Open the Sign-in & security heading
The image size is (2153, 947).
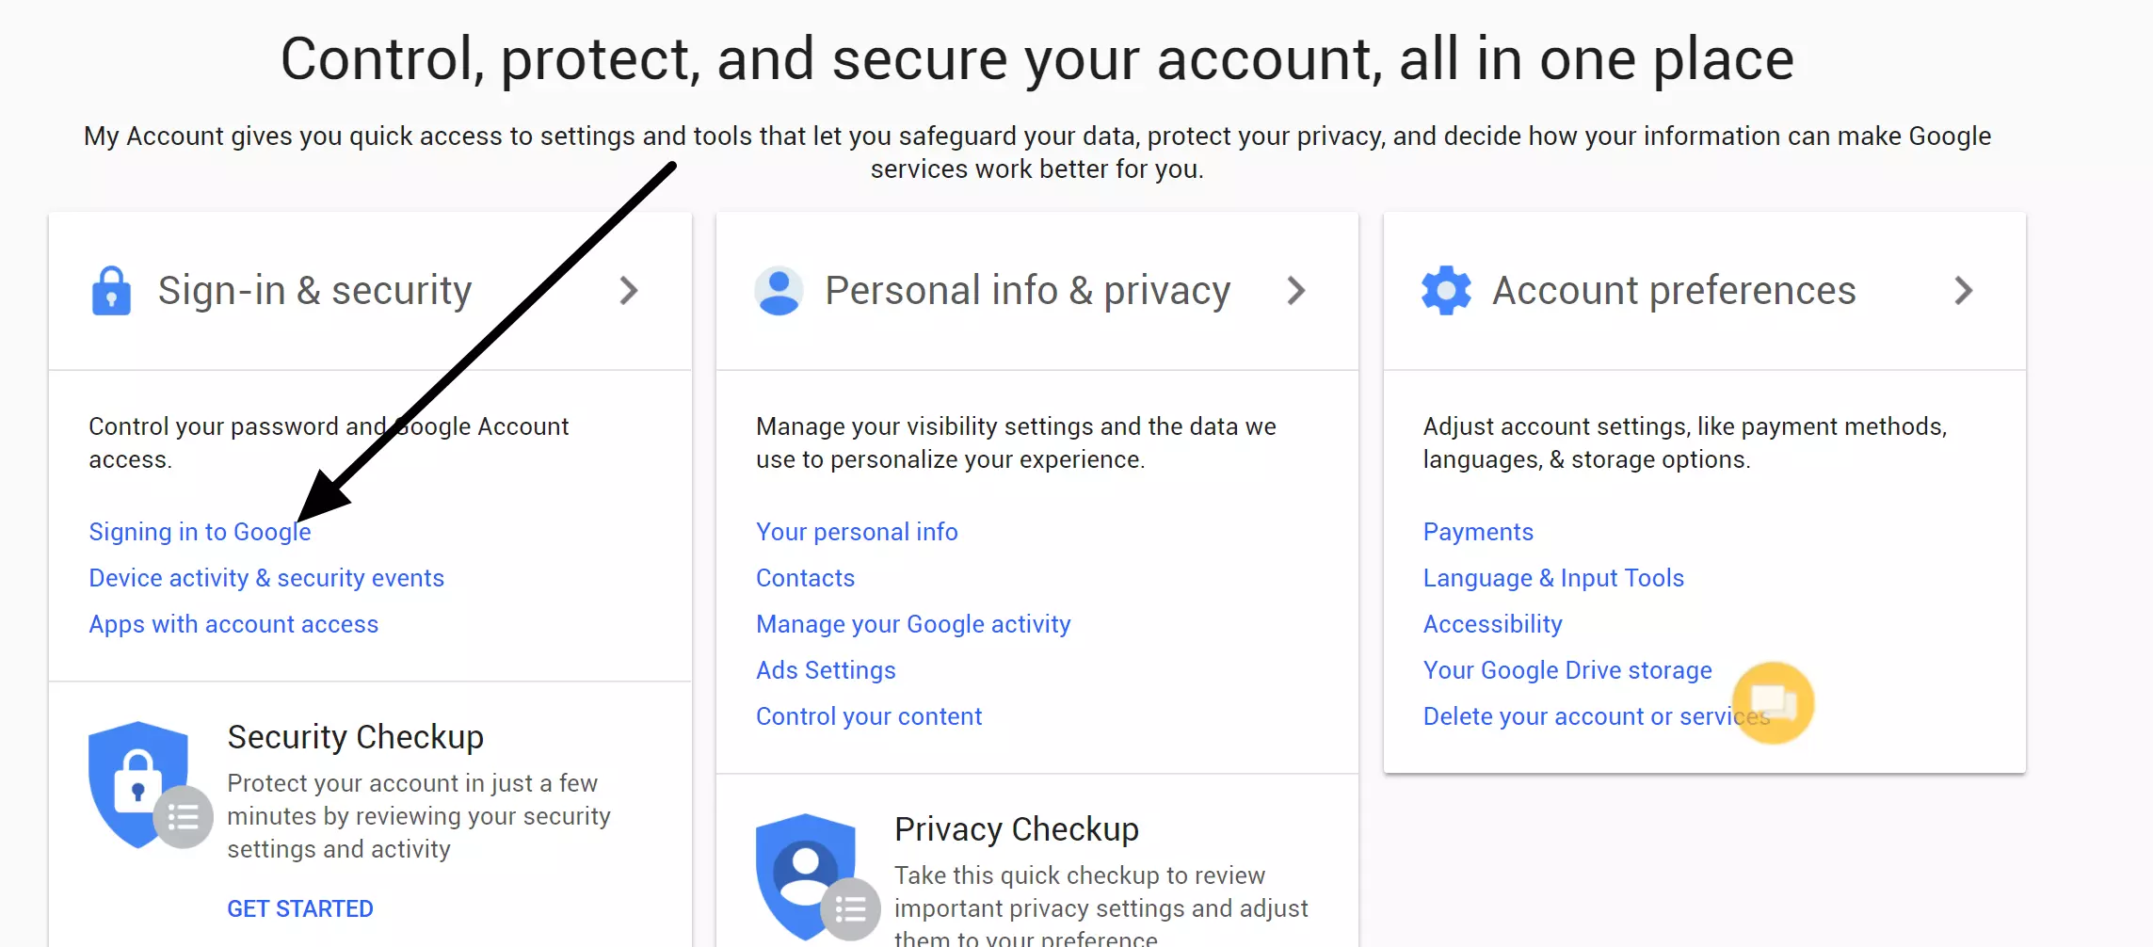[314, 291]
